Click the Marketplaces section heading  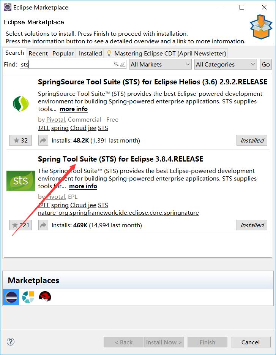[33, 281]
